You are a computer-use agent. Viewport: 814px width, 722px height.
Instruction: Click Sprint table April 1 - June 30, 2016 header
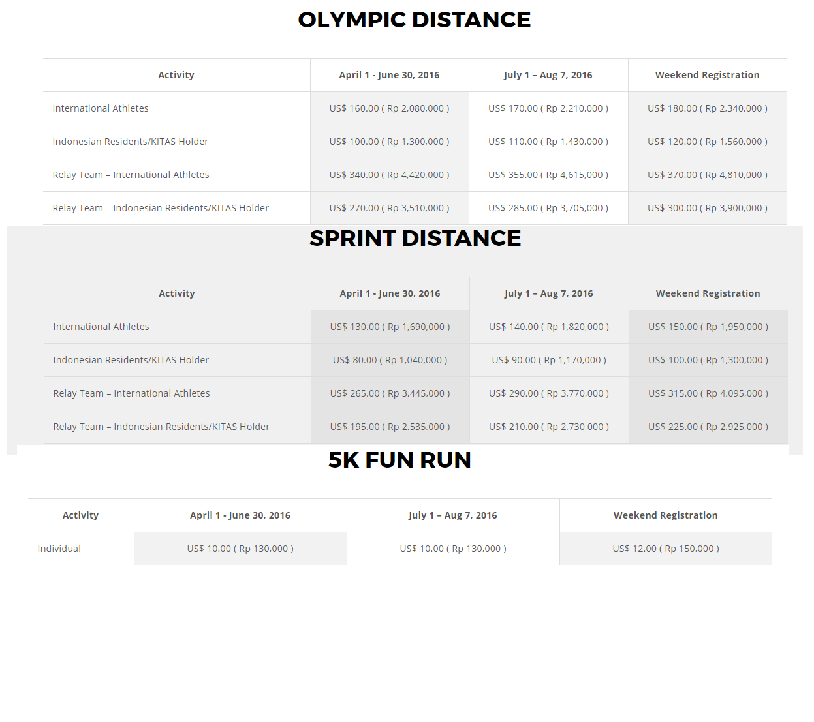click(x=390, y=293)
